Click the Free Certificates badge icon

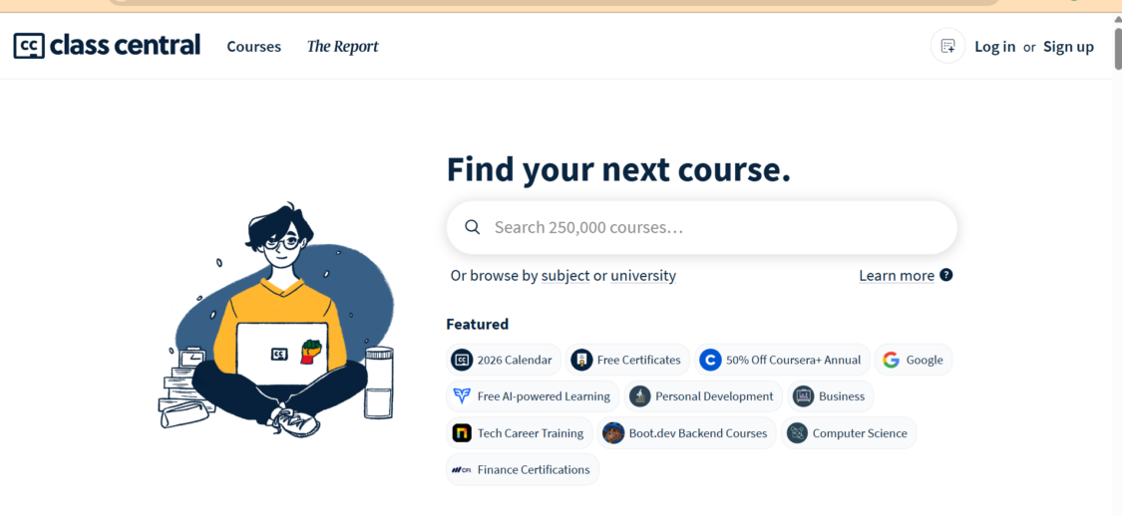click(581, 360)
